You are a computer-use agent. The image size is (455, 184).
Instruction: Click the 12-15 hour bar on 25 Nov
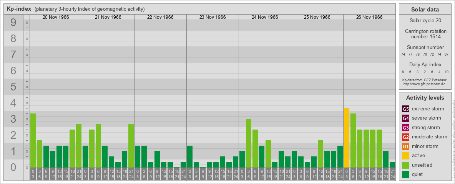click(320, 154)
